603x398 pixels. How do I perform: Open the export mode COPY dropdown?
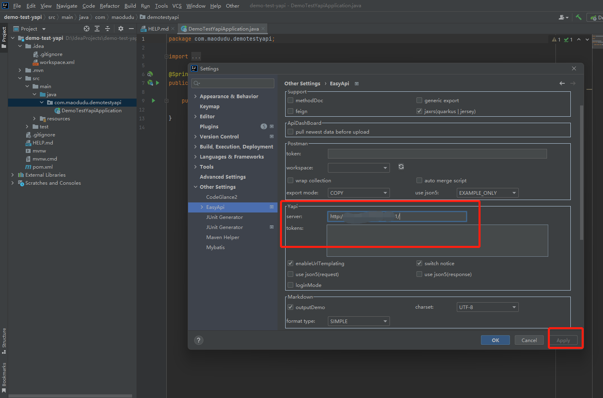pyautogui.click(x=358, y=193)
